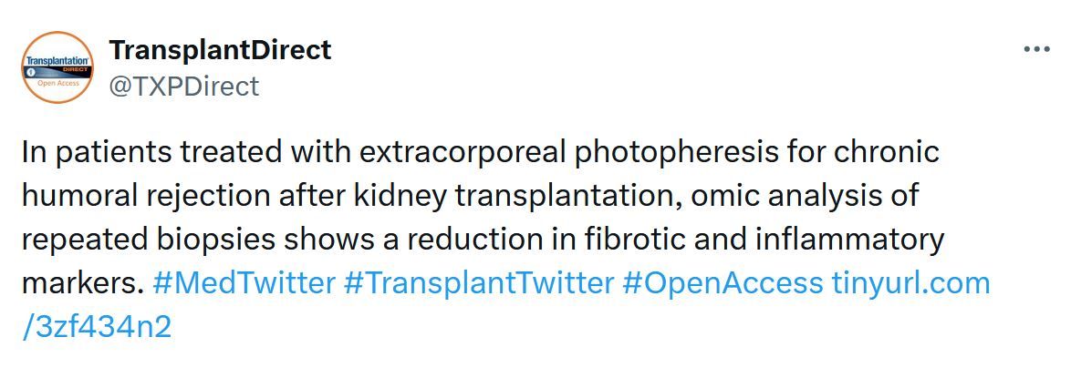Open the TransplantDirect profile avatar
The width and height of the screenshot is (1071, 378).
[58, 66]
